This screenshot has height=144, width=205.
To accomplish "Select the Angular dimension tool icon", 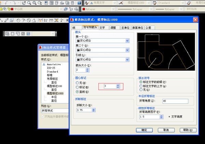I will (x=34, y=20).
